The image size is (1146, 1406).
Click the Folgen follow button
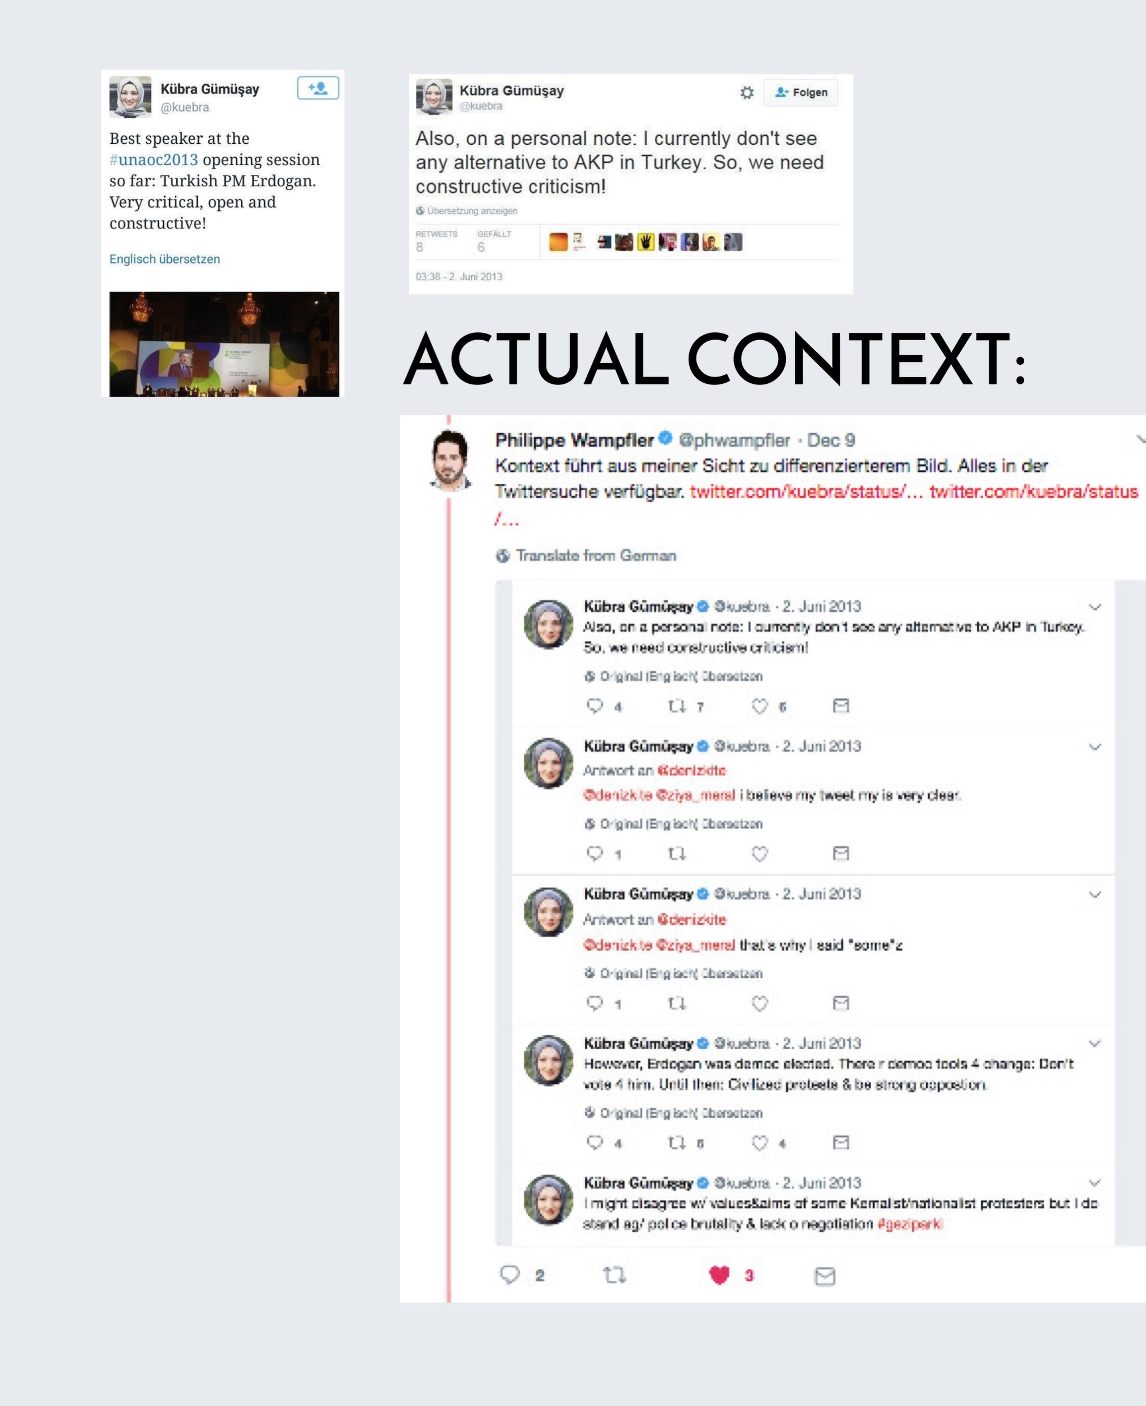(x=800, y=92)
